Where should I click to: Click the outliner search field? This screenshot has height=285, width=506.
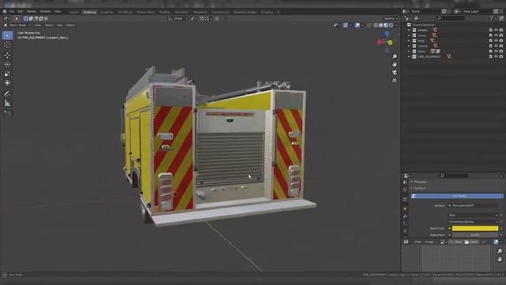point(451,18)
